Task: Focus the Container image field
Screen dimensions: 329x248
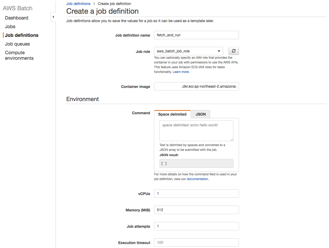Action: point(196,87)
